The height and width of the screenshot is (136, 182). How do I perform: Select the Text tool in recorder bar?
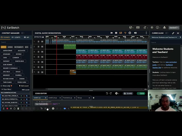(x=42, y=109)
